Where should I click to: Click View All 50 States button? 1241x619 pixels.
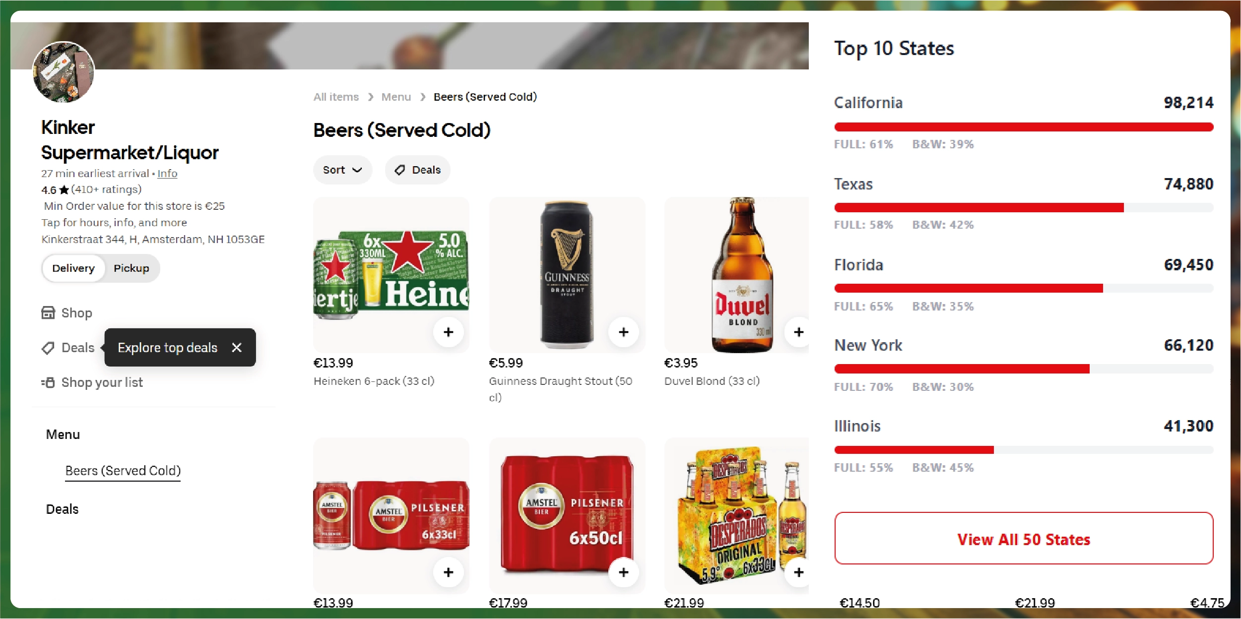coord(1024,539)
